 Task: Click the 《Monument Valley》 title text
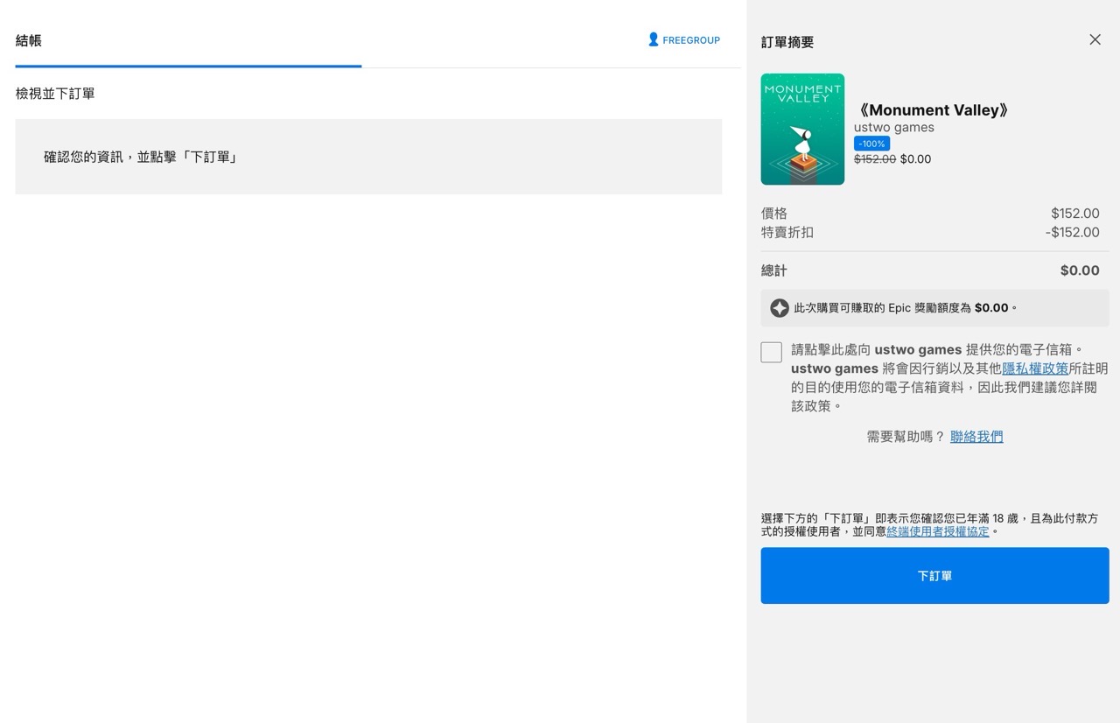click(x=934, y=110)
